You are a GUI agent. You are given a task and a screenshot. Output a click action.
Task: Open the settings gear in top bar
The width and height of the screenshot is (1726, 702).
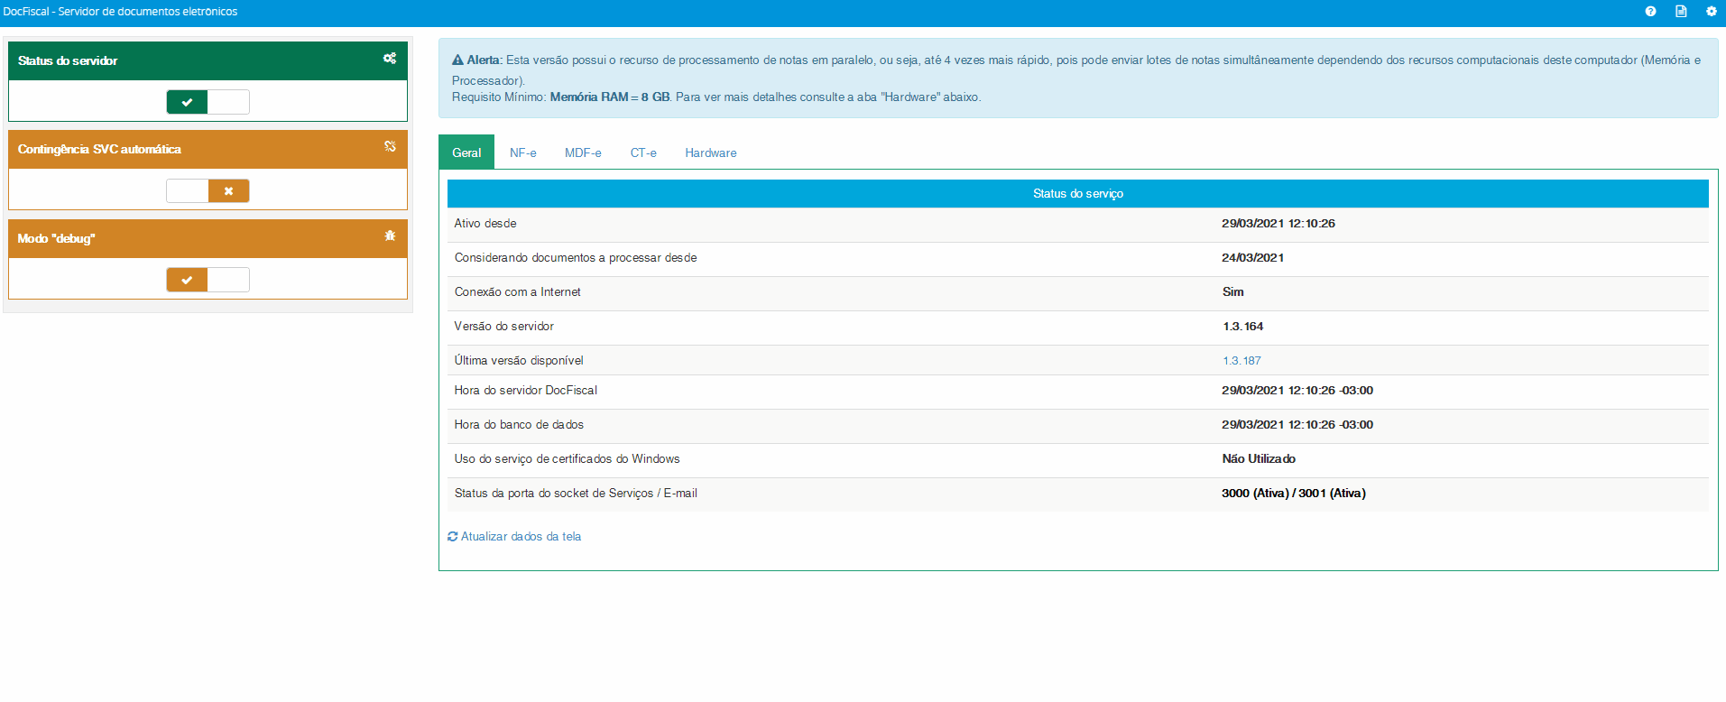click(x=1711, y=12)
